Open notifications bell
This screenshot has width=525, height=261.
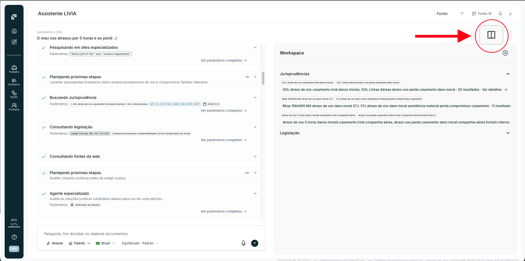(500, 14)
